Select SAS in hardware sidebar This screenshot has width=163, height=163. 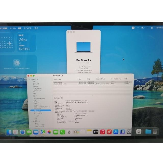(x=34, y=93)
